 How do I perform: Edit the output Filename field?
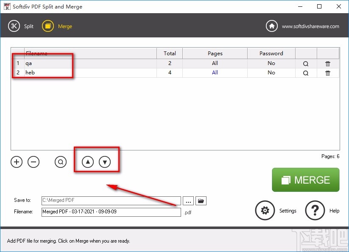(111, 212)
